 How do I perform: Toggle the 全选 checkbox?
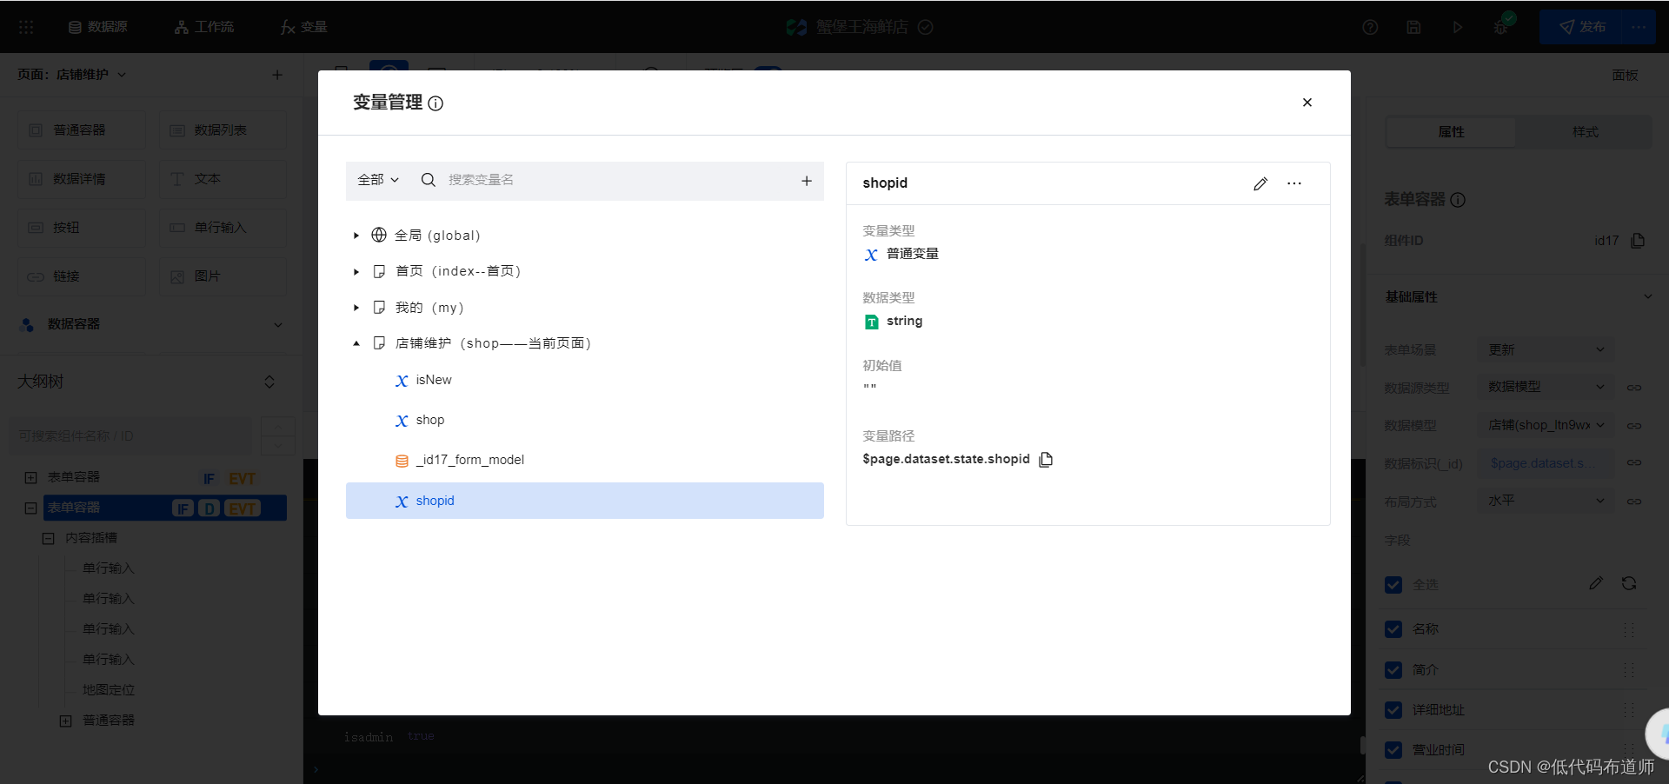(1393, 585)
